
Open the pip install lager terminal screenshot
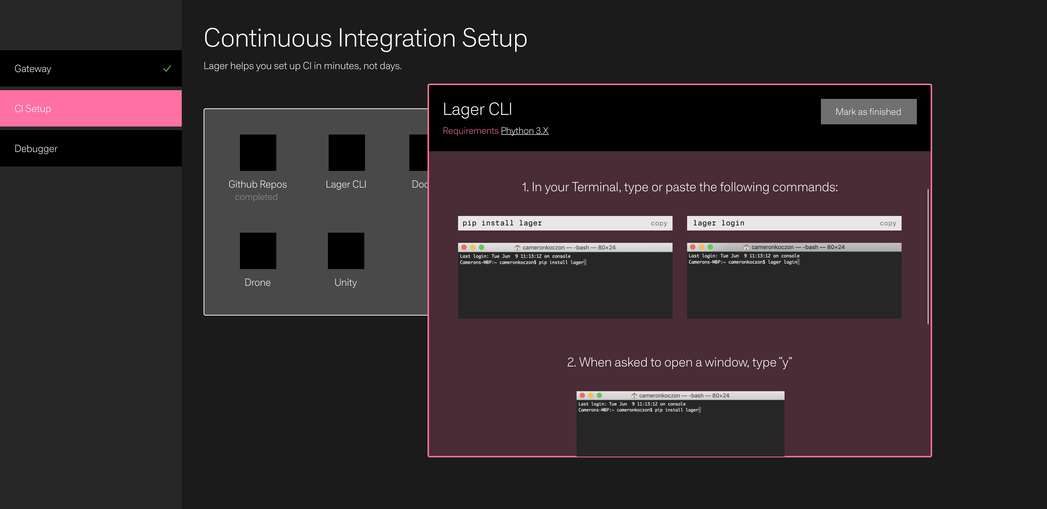point(565,281)
